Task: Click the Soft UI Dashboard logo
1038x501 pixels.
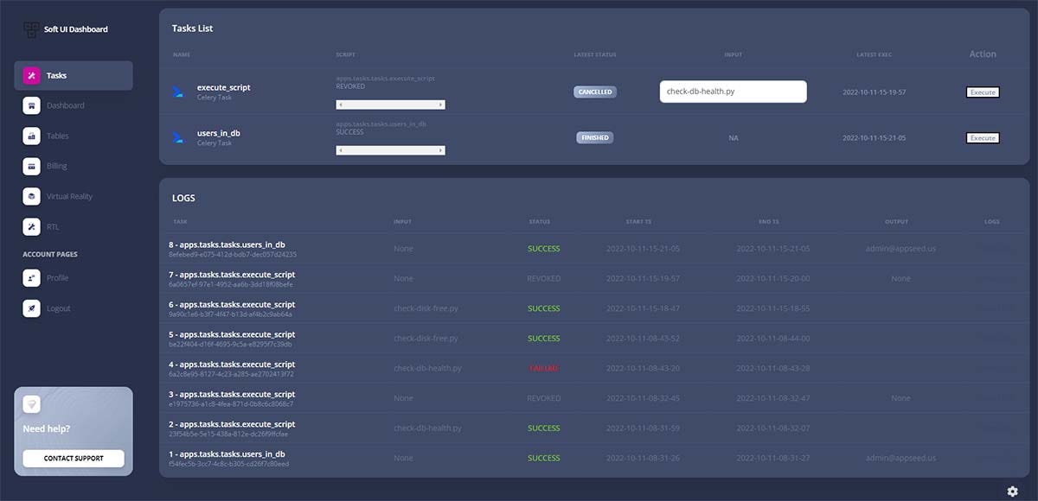Action: (x=65, y=29)
